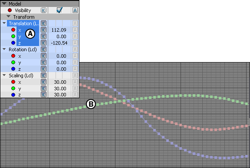Click the K button for Rotation z

click(43, 69)
